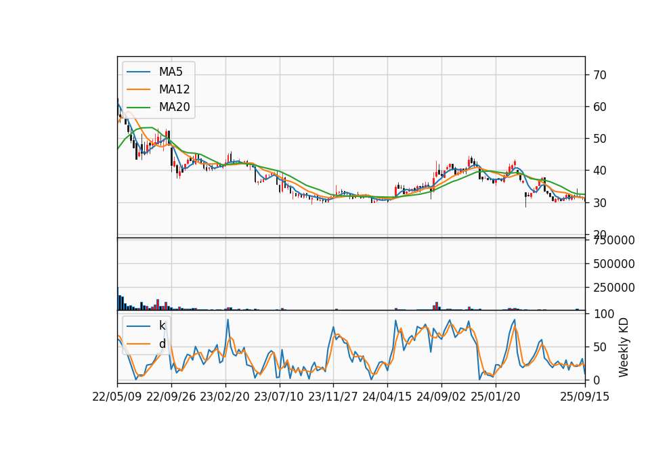Screen dimensions: 650x467
Task: Click the KD axis value 100
Action: (x=603, y=314)
